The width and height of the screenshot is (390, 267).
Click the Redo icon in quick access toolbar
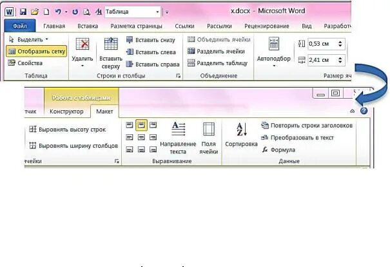pyautogui.click(x=75, y=12)
